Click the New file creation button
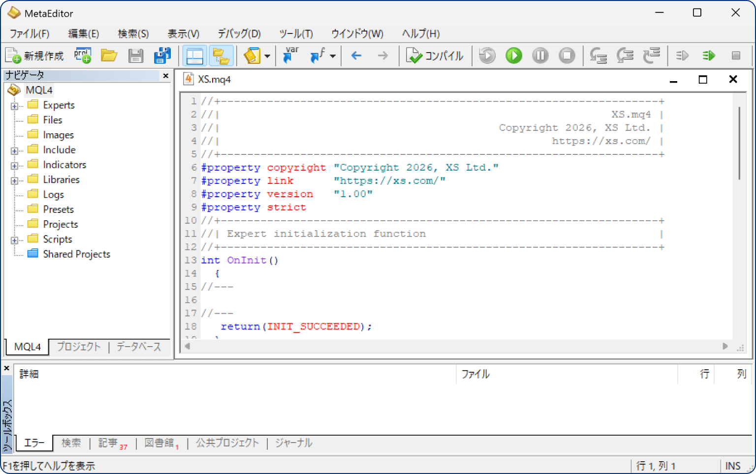756x474 pixels. click(x=34, y=56)
